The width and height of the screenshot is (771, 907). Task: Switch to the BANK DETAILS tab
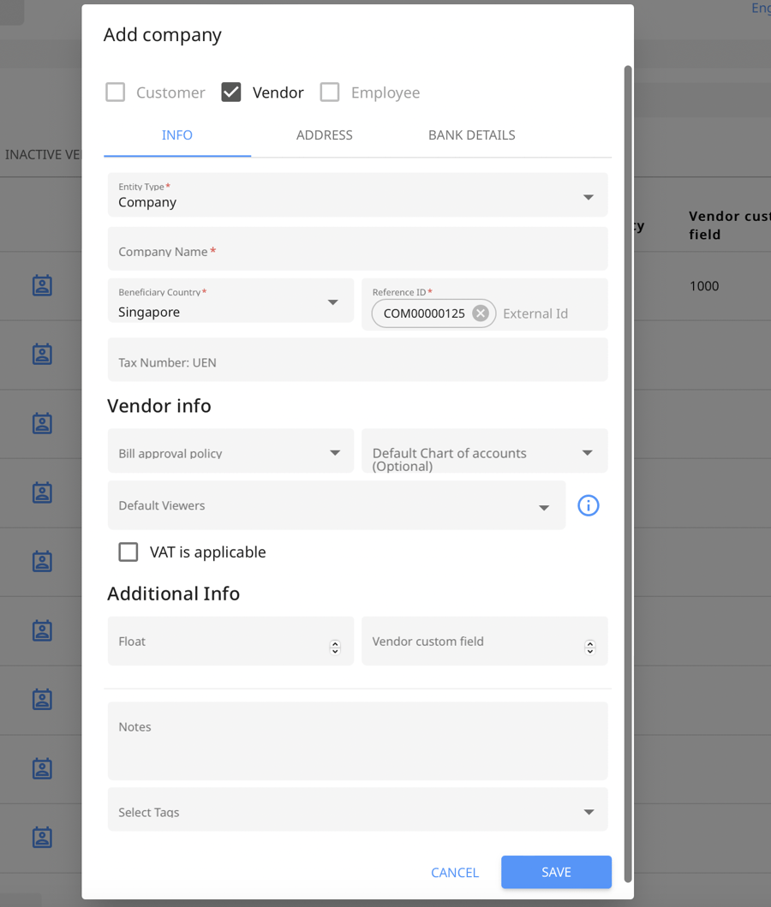click(471, 134)
